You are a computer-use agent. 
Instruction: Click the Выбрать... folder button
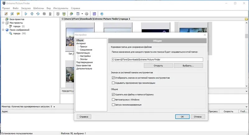[188, 65]
